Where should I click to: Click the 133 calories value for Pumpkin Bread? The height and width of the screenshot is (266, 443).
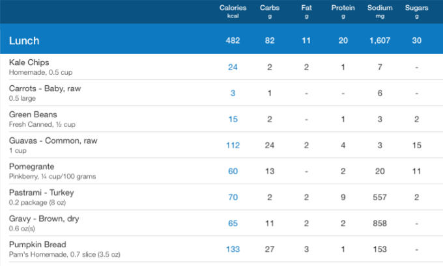coord(233,249)
